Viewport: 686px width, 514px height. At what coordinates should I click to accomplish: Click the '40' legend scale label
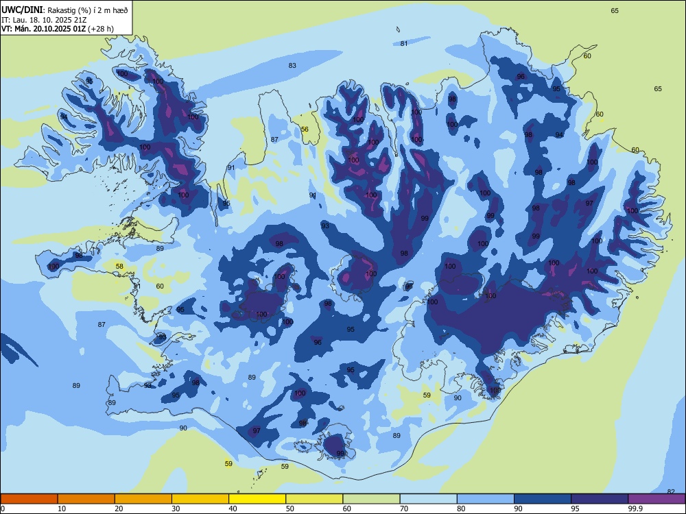point(233,509)
